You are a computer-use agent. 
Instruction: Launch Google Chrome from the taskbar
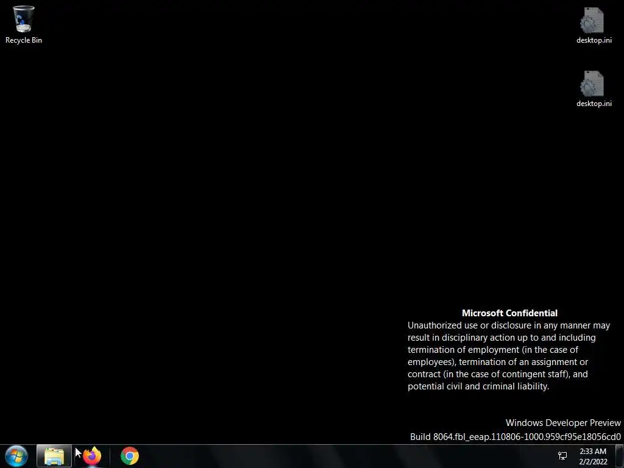point(130,456)
